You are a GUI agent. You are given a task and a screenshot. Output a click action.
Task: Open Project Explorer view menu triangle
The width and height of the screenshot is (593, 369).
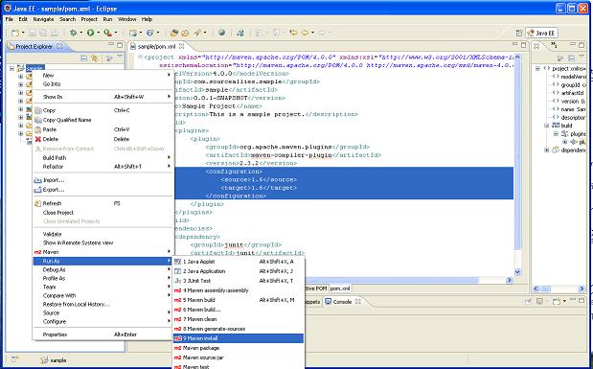point(120,58)
